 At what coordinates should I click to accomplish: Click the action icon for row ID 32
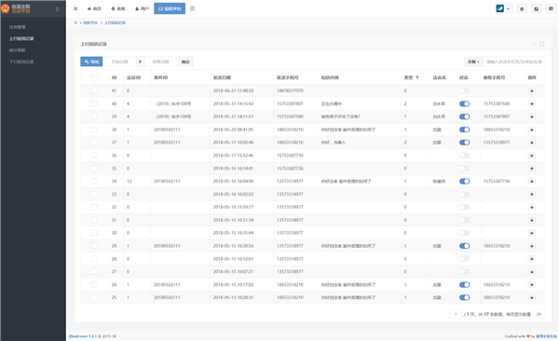click(x=532, y=207)
